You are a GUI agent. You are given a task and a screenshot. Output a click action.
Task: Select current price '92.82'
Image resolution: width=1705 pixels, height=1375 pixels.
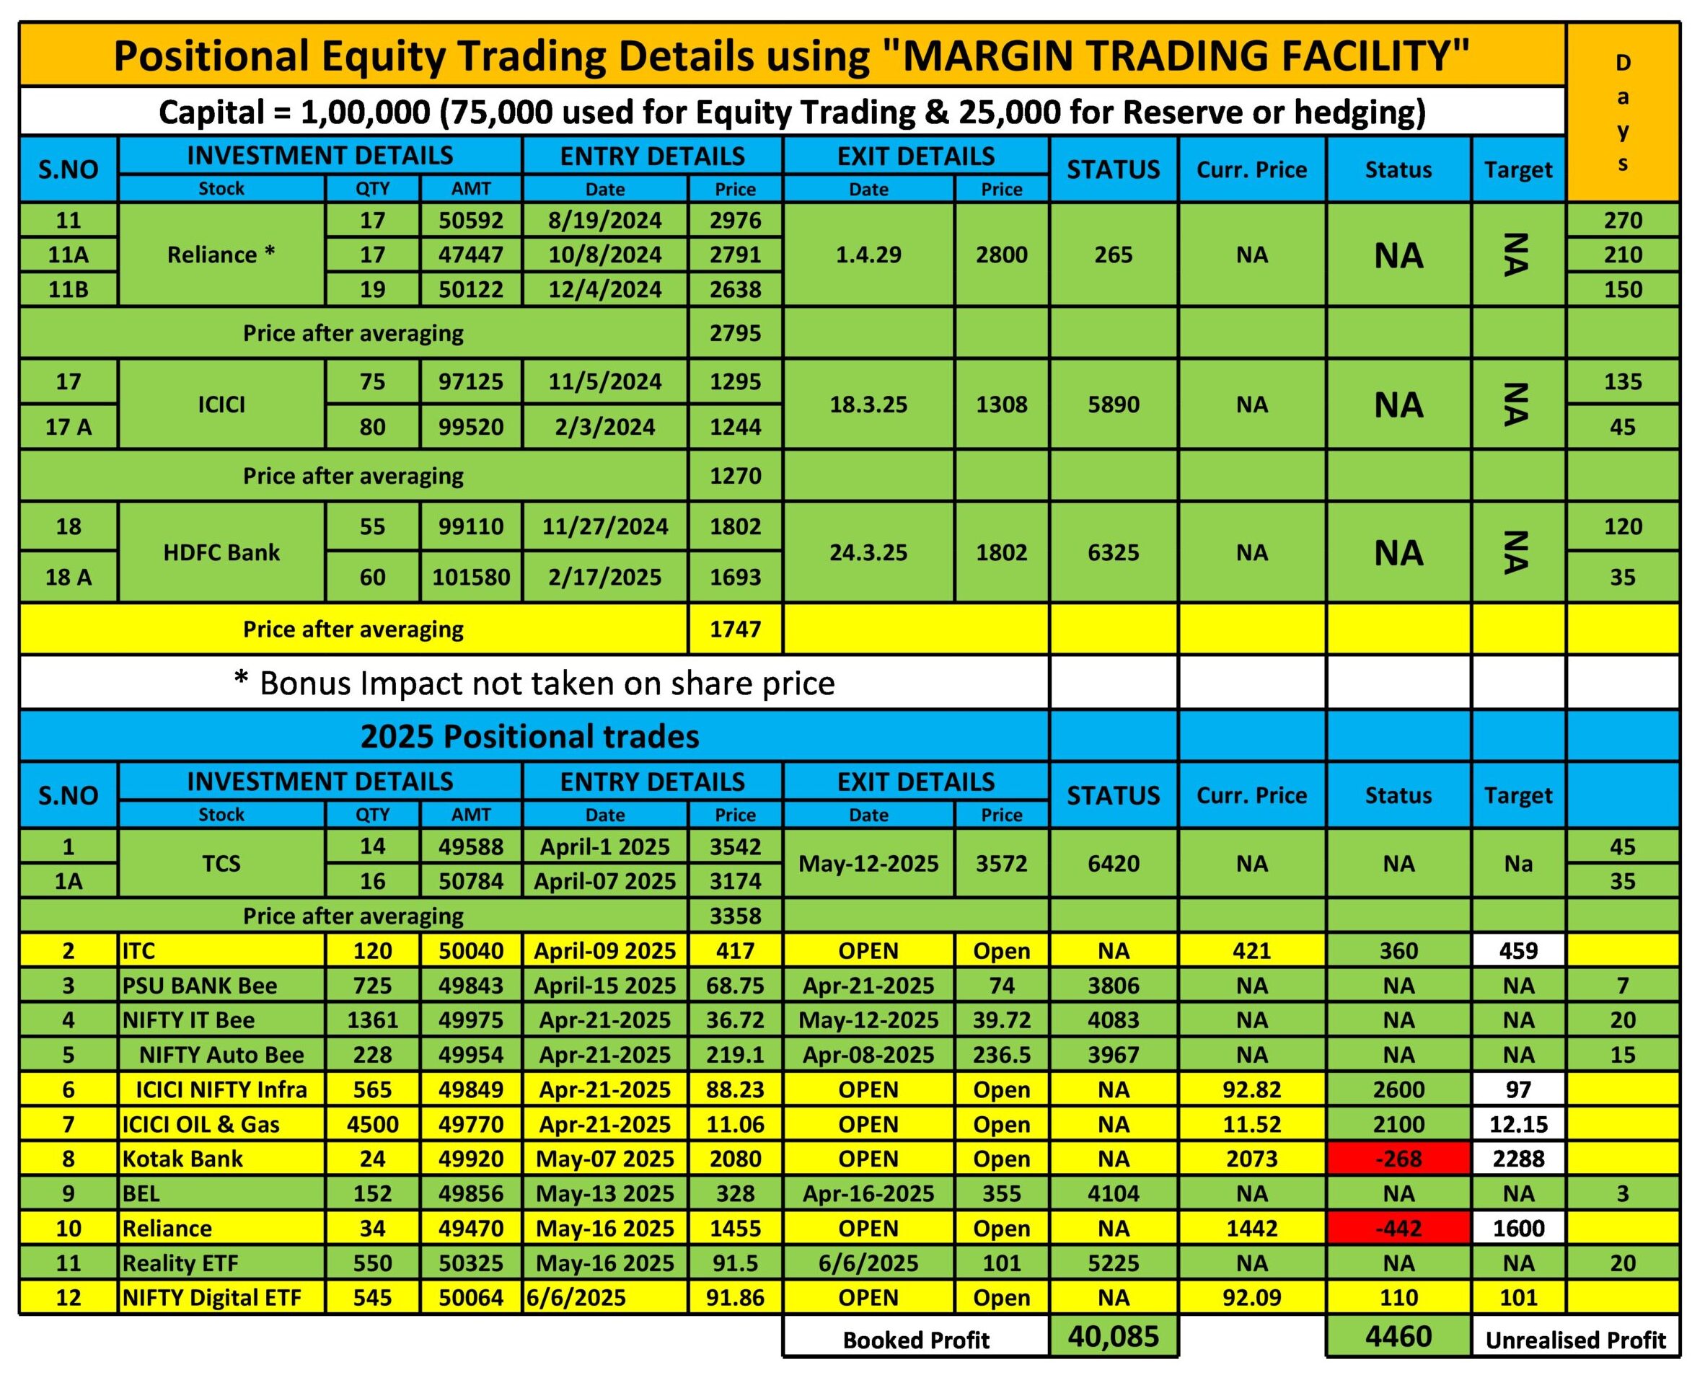(x=1251, y=1090)
